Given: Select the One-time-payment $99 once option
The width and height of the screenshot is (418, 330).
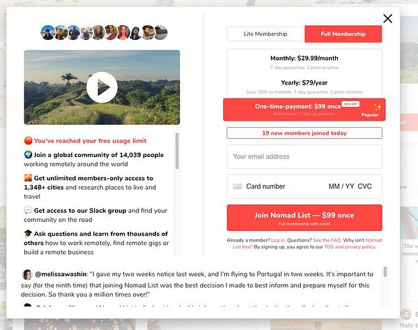Looking at the screenshot, I should 304,110.
